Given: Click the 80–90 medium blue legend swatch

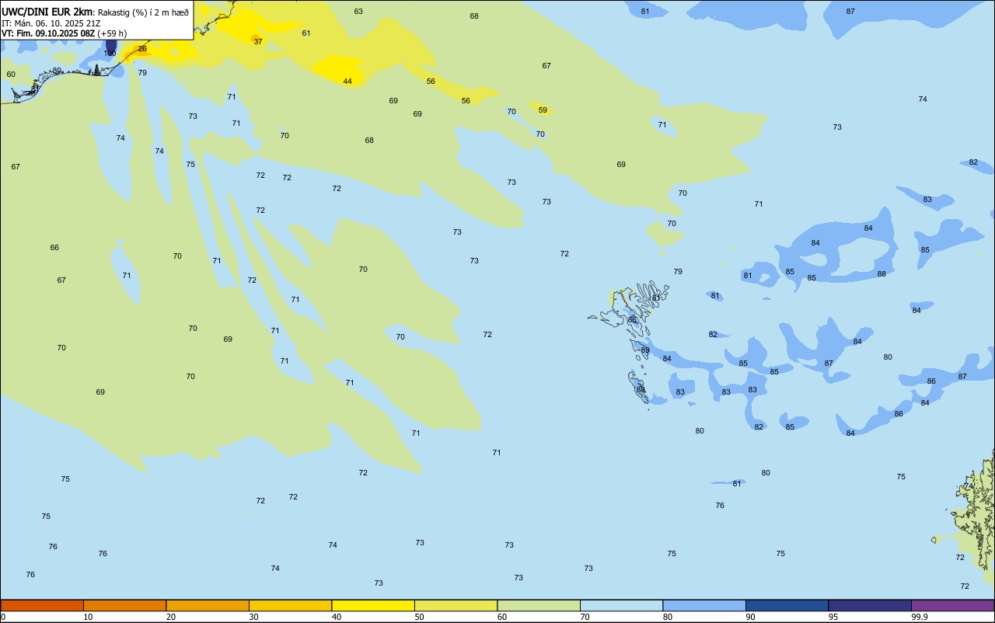Looking at the screenshot, I should click(x=704, y=605).
